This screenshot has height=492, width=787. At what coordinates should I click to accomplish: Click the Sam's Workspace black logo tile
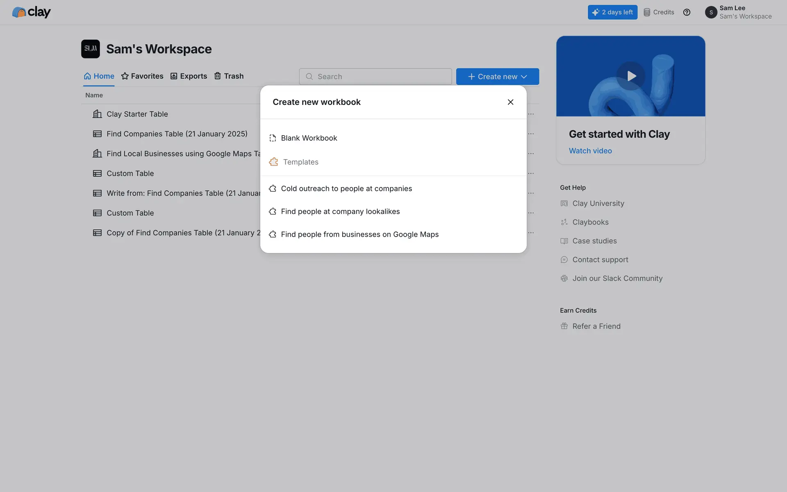[x=91, y=49]
